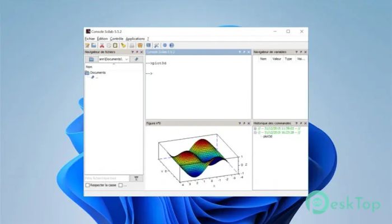Click help icon on Figure n°0 panel
Image resolution: width=392 pixels, height=224 pixels.
240,123
